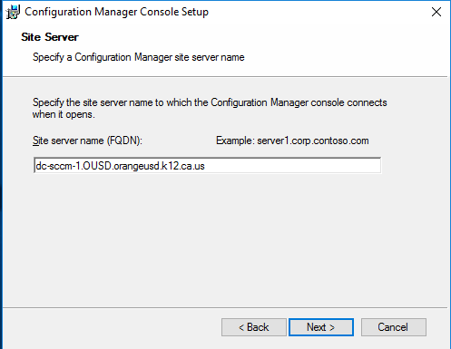This screenshot has width=451, height=349.
Task: Click the 'OUSD' portion of the FQDN text
Action: tap(97, 166)
